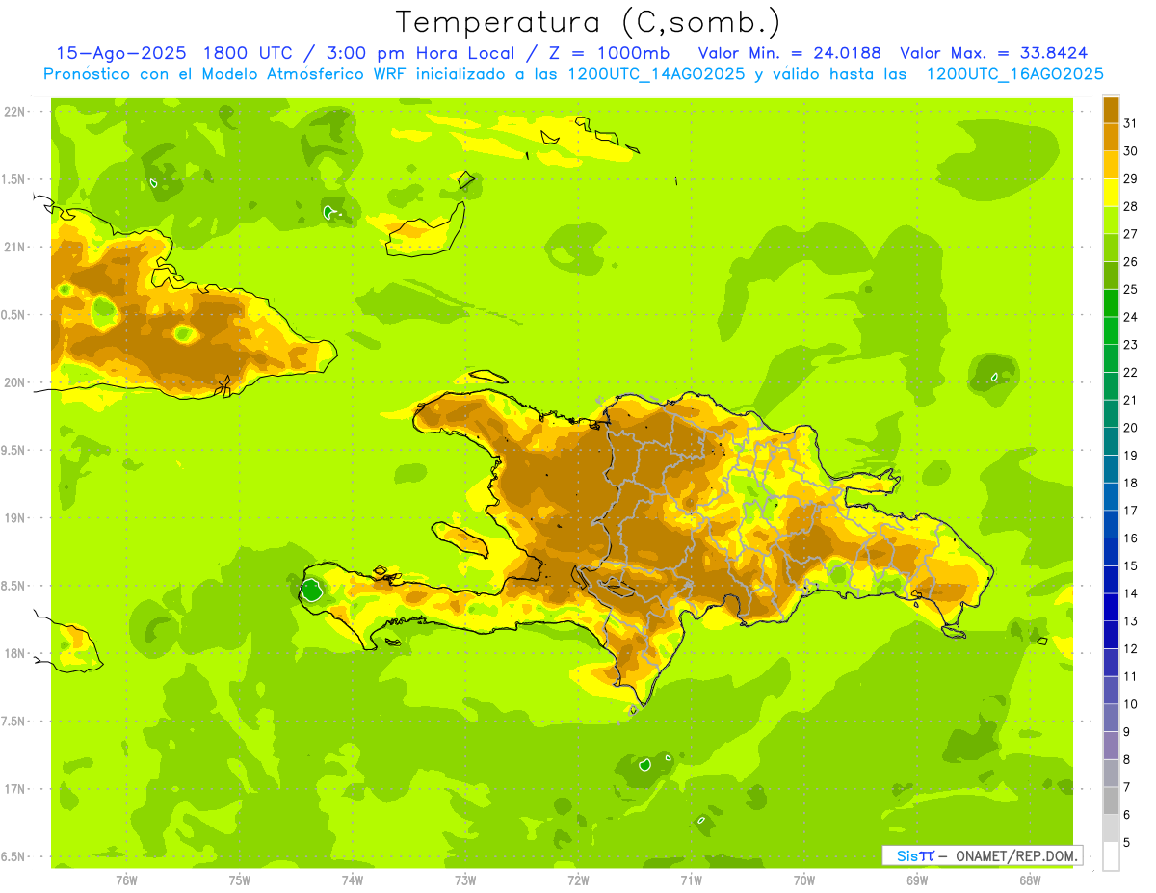Click the legend band between 9 and 10

pyautogui.click(x=1111, y=718)
